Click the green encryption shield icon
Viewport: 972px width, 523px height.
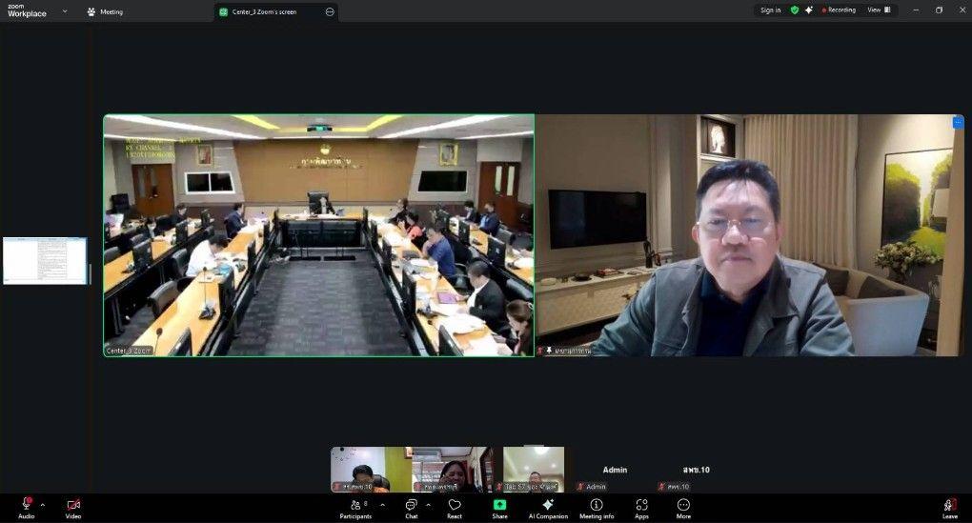[795, 10]
